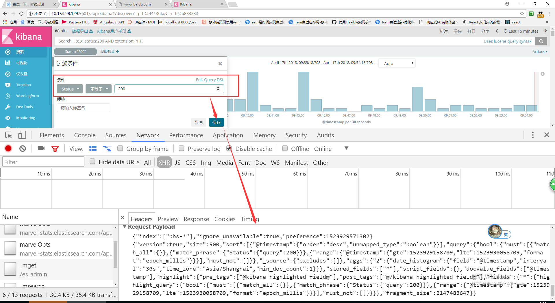
Task: Click the Kibana search magnifier button
Action: pyautogui.click(x=541, y=41)
